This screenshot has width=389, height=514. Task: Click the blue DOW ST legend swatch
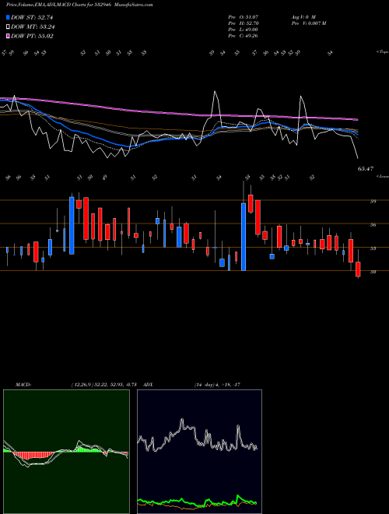[9, 18]
